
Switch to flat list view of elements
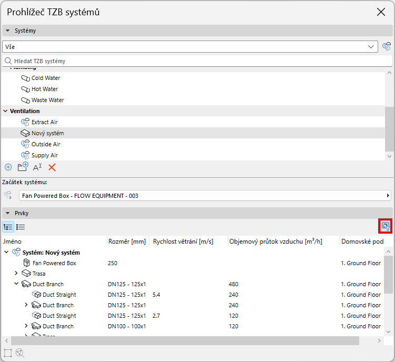pos(21,227)
